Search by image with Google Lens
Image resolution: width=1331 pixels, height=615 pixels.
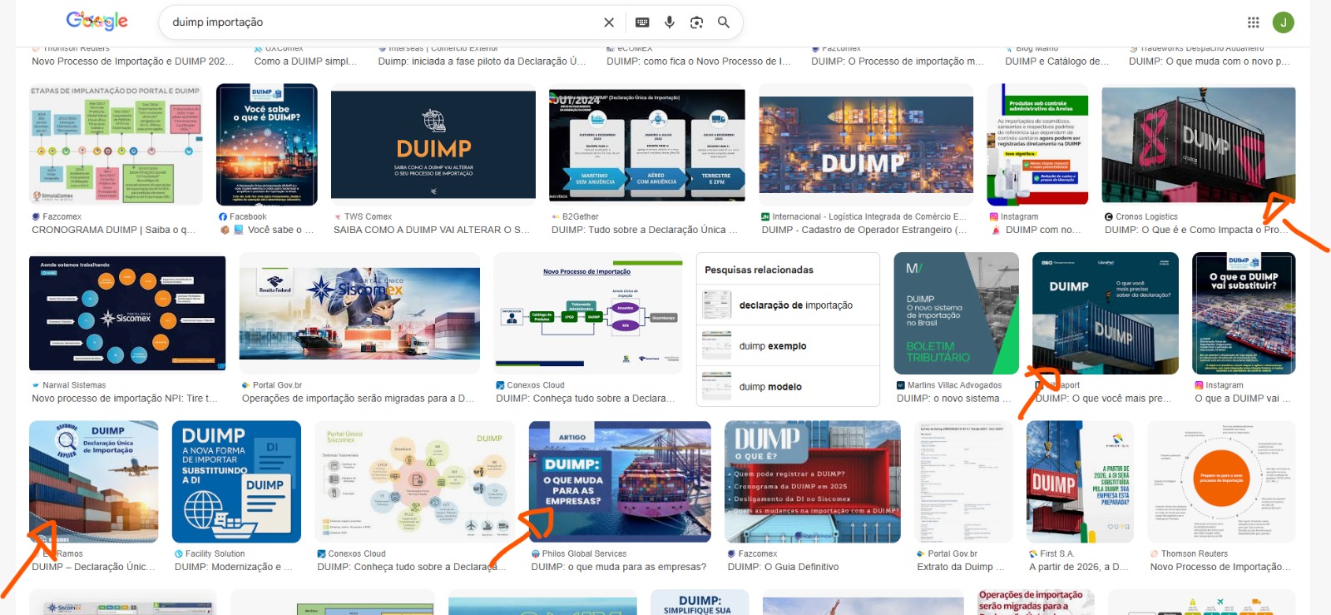coord(696,22)
